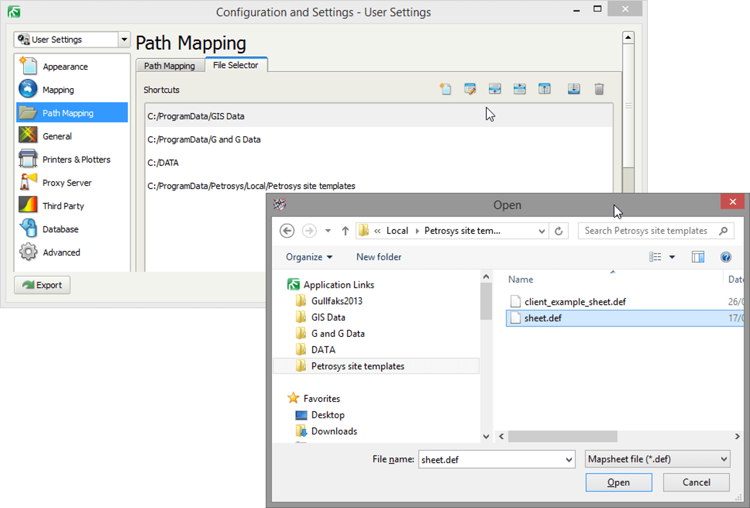Move the selected shortcut up one row

(x=495, y=89)
